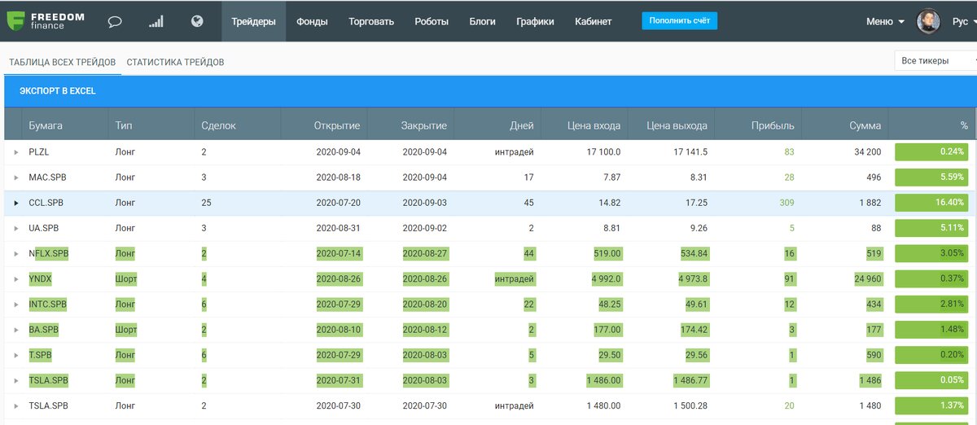
Task: Open the Роботы section
Action: coord(432,22)
